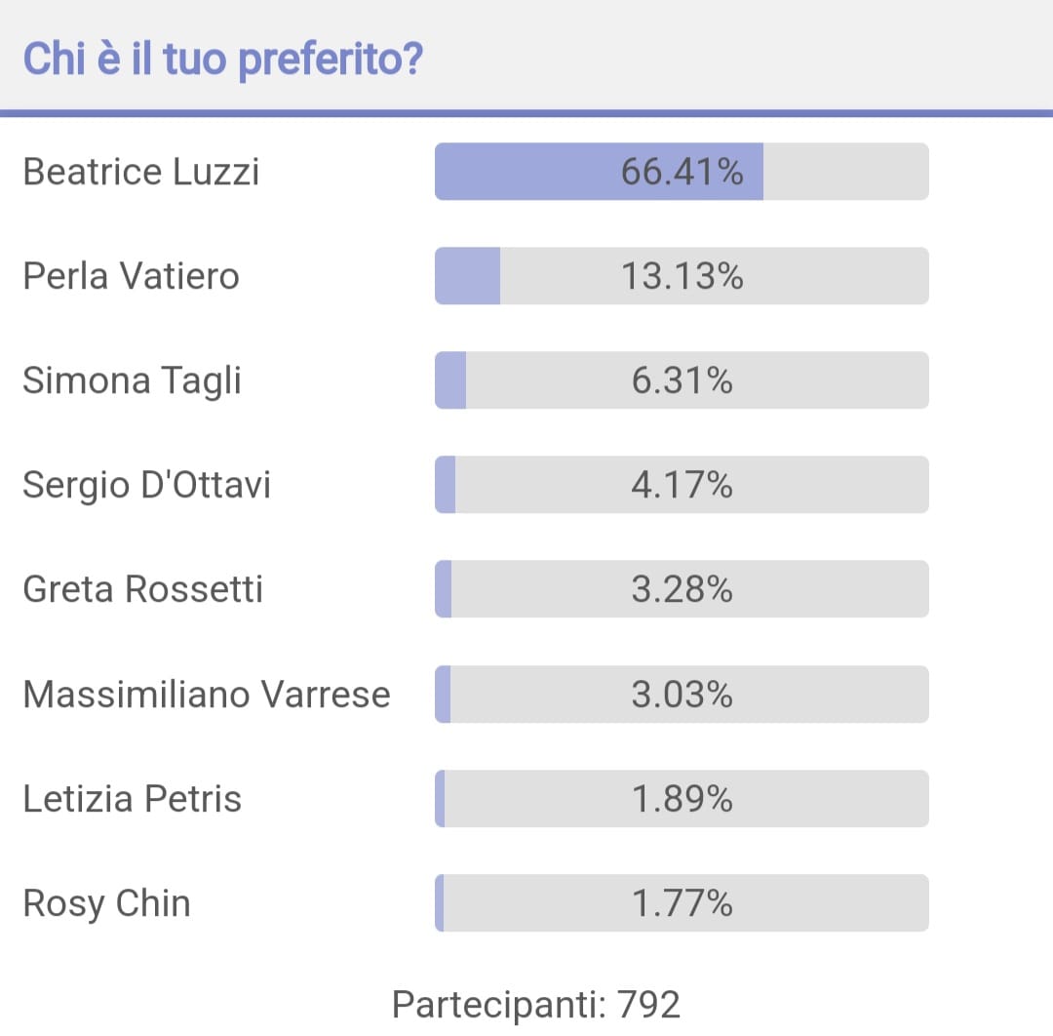Click the 13.13% percentage text
Screen dimensions: 1053x1036
pyautogui.click(x=682, y=276)
